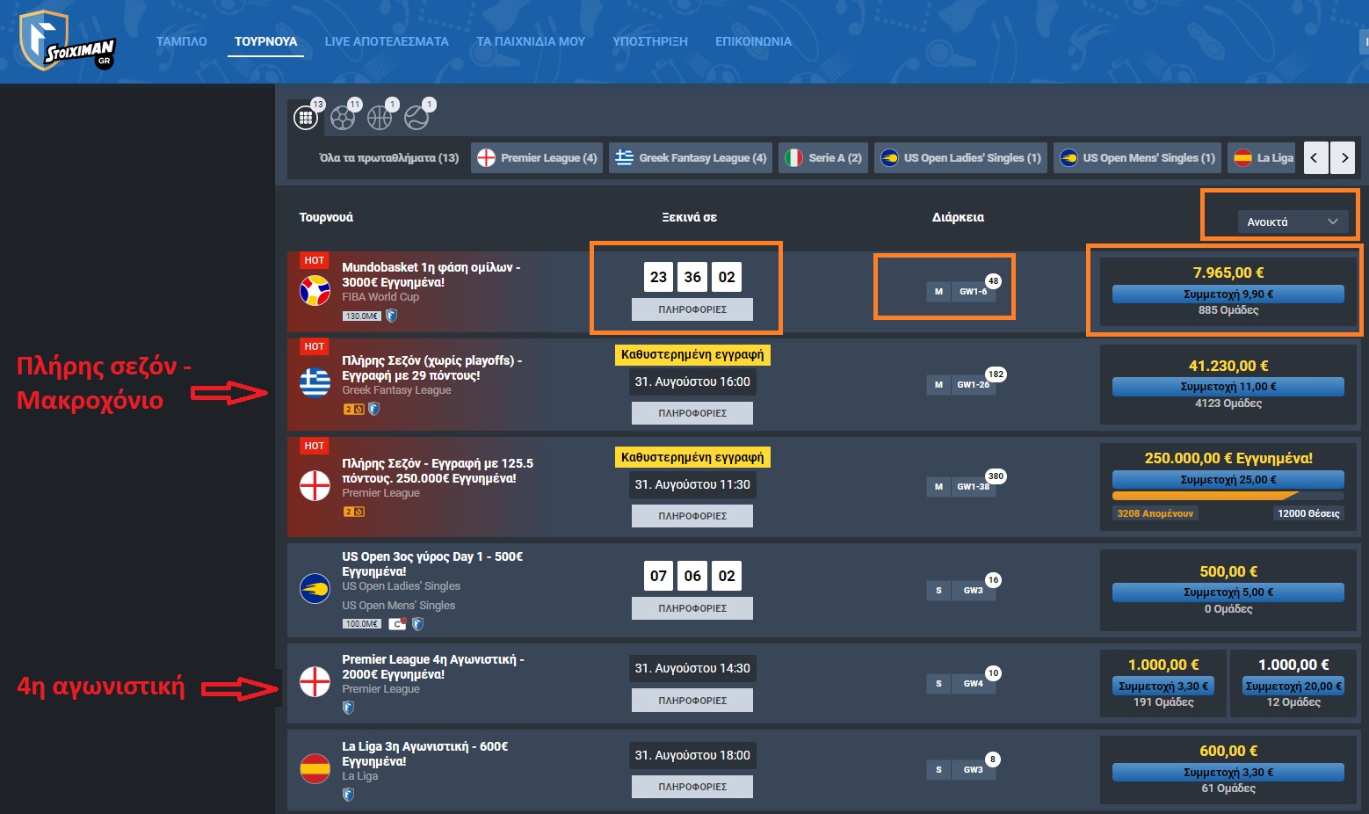
Task: Click the GW4 duration badge
Action: (x=974, y=683)
